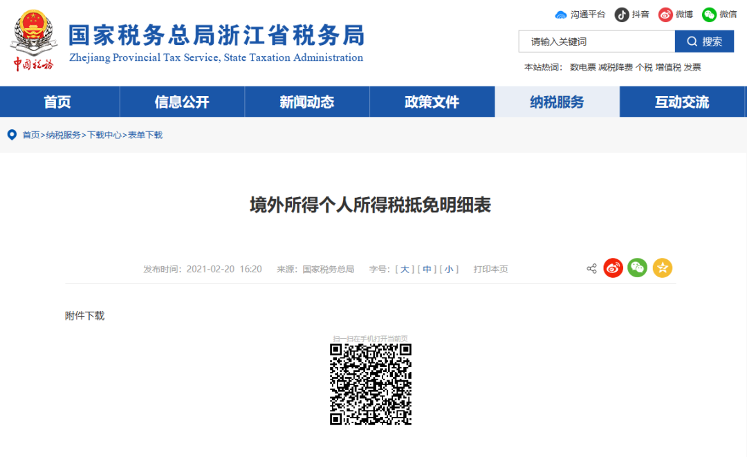The width and height of the screenshot is (747, 457).
Task: Click the 扫一扫在手机打开当前页 caption
Action: 370,339
